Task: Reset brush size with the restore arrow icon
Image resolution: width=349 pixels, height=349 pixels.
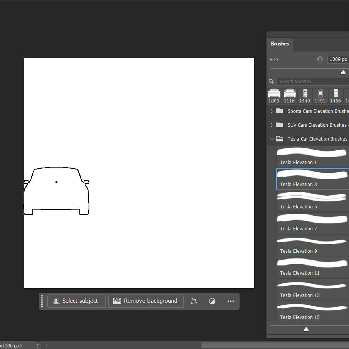Action: click(320, 59)
